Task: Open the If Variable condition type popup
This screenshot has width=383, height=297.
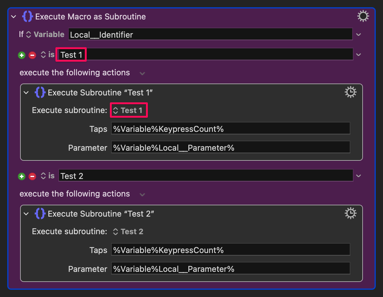Action: pyautogui.click(x=45, y=35)
